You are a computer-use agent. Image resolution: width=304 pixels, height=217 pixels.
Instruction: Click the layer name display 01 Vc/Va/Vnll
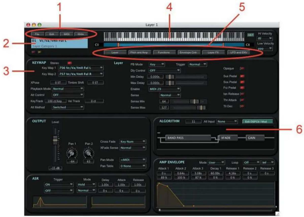coord(59,43)
